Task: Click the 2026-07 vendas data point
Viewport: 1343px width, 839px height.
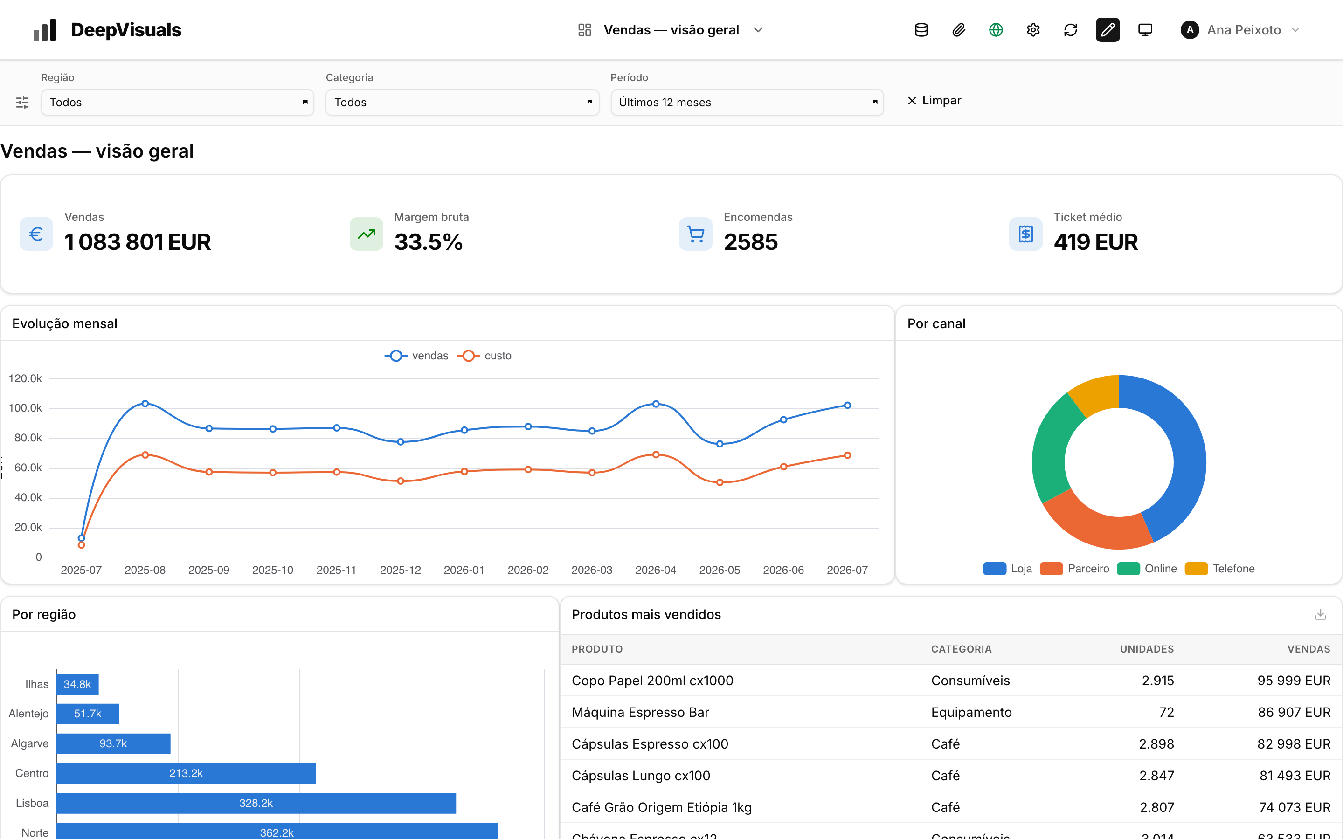Action: [x=847, y=405]
